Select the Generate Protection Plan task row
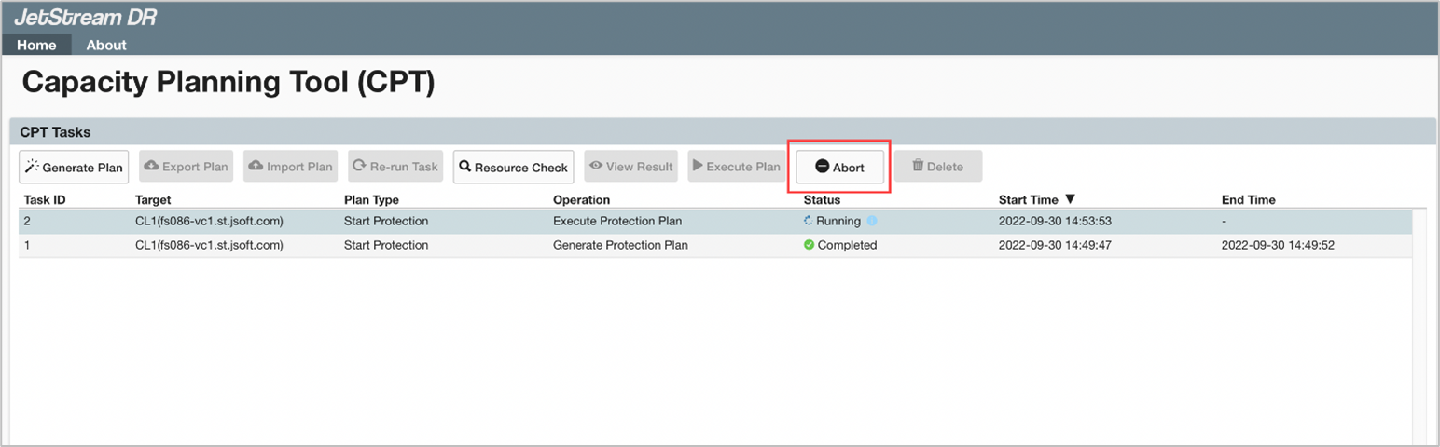The height and width of the screenshot is (447, 1440). (618, 246)
